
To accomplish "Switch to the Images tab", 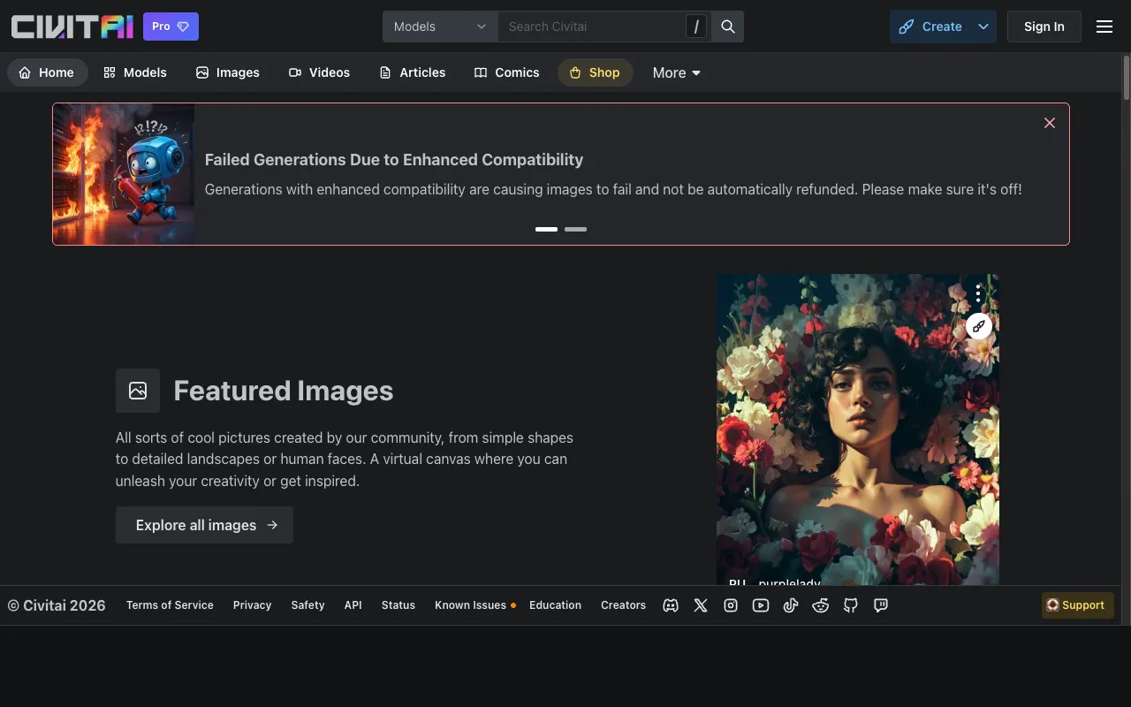I will pos(228,72).
